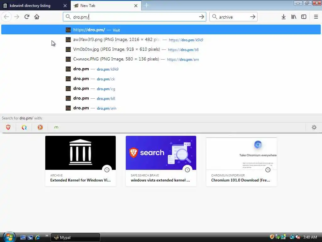Choose dro.pm/am suggestion row

pyautogui.click(x=161, y=108)
